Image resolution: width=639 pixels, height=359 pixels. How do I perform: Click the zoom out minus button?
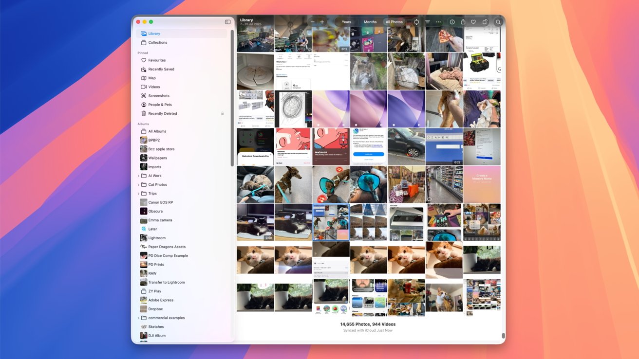tap(313, 22)
